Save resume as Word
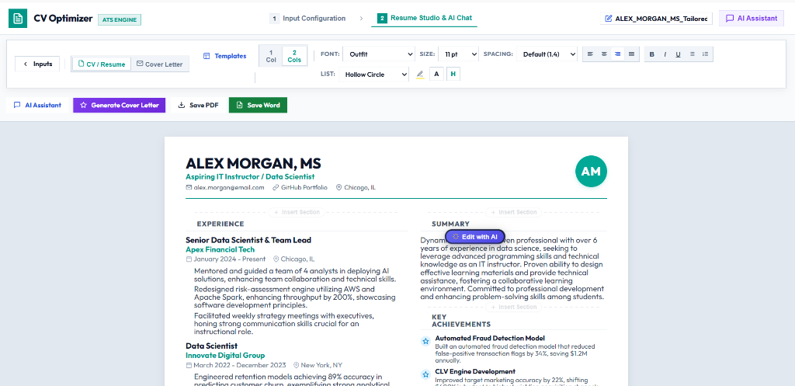 258,105
